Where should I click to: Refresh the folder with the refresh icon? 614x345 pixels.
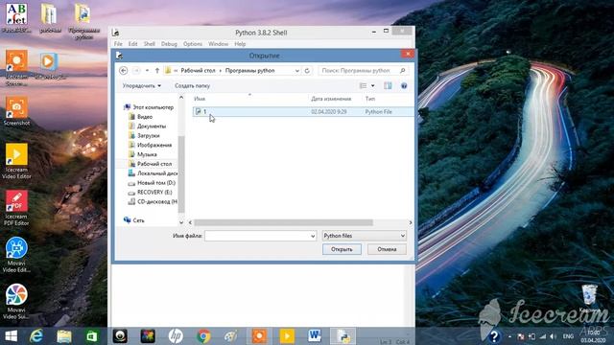point(307,70)
